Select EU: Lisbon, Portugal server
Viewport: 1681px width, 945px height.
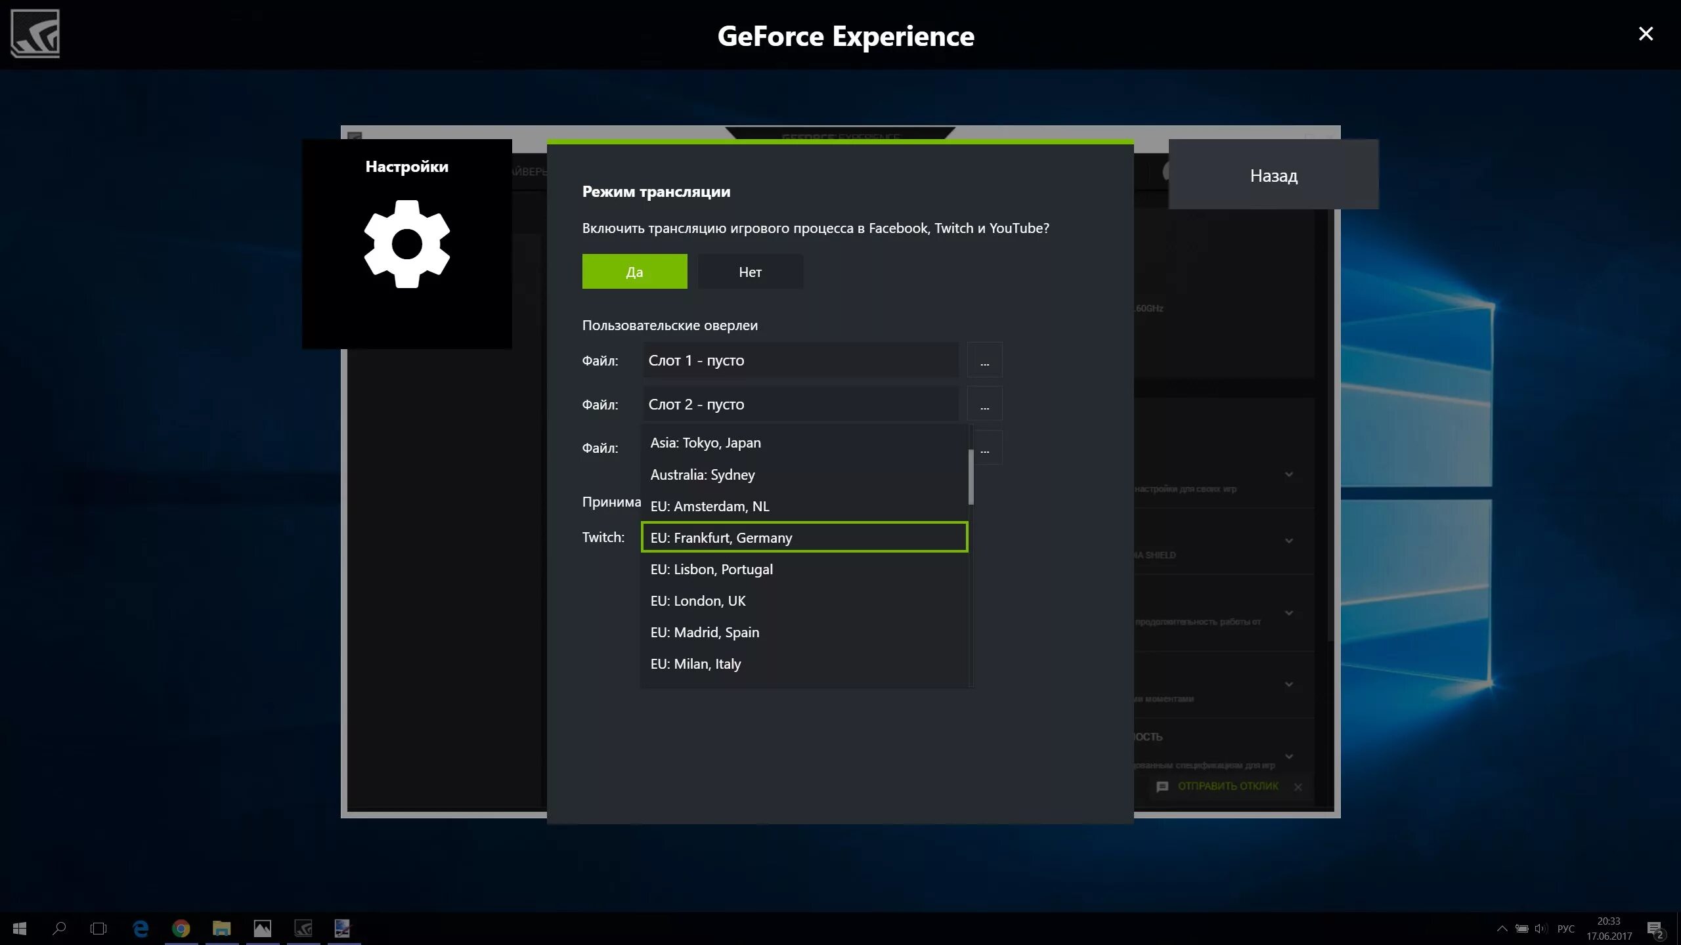point(804,568)
